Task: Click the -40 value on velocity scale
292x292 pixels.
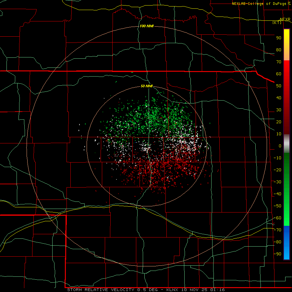Action: click(277, 194)
